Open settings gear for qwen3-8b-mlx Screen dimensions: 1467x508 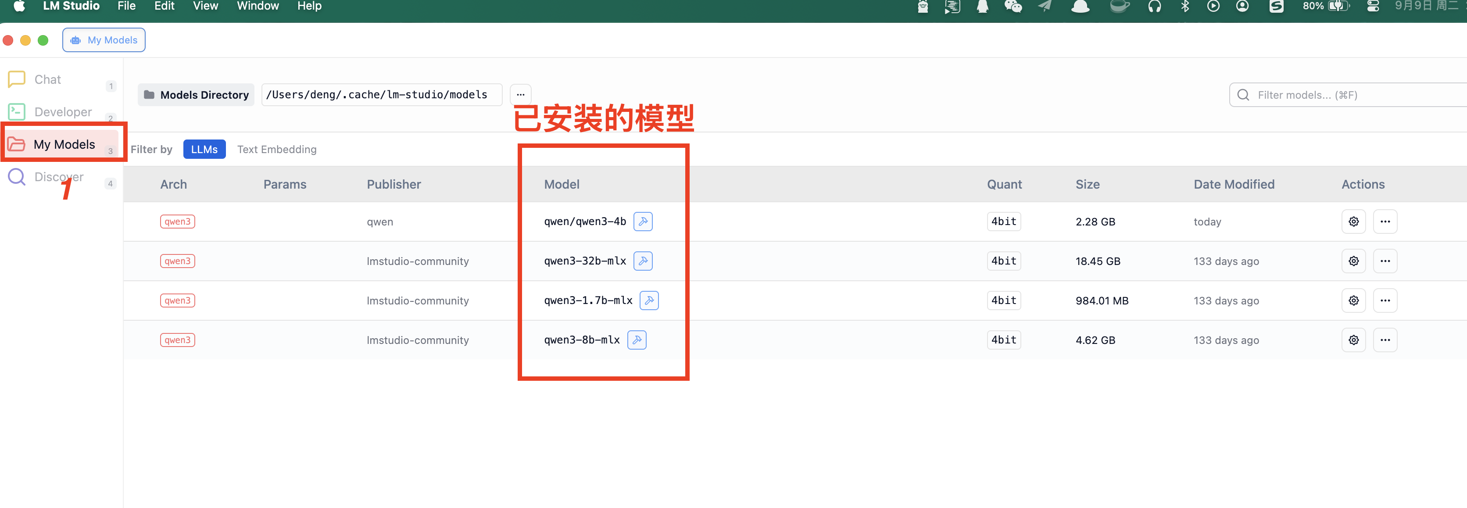tap(1354, 340)
